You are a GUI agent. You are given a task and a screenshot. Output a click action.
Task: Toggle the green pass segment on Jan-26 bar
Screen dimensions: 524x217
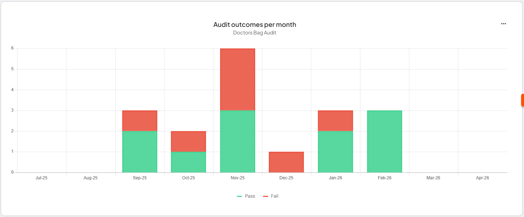(335, 151)
